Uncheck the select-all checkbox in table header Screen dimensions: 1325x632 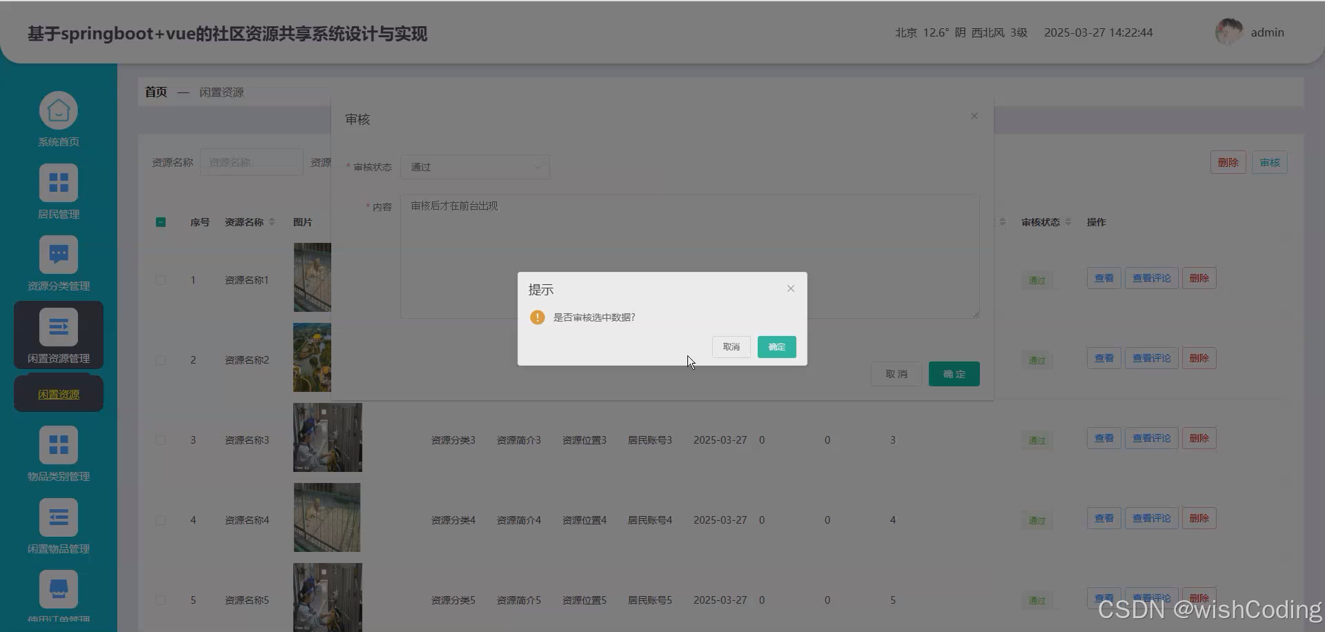pos(160,221)
